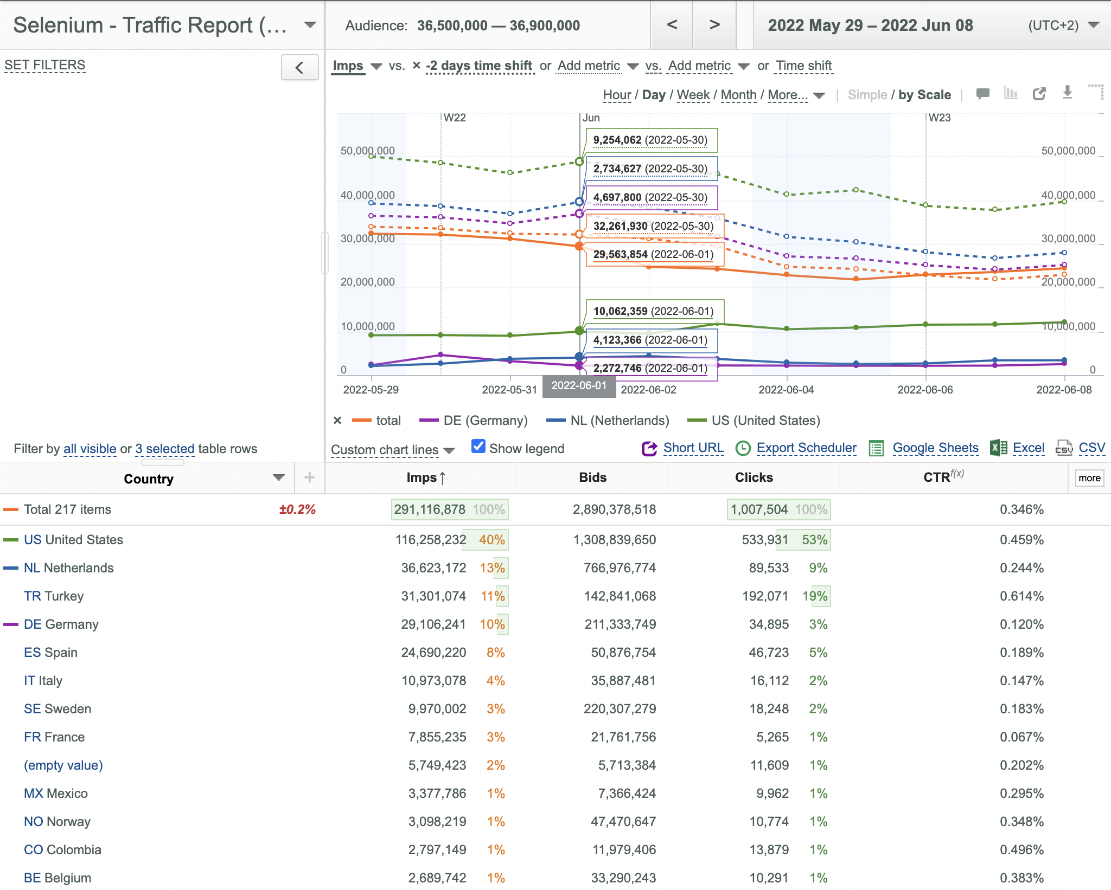The width and height of the screenshot is (1111, 890).
Task: Open the report title dropdown arrow
Action: click(310, 25)
